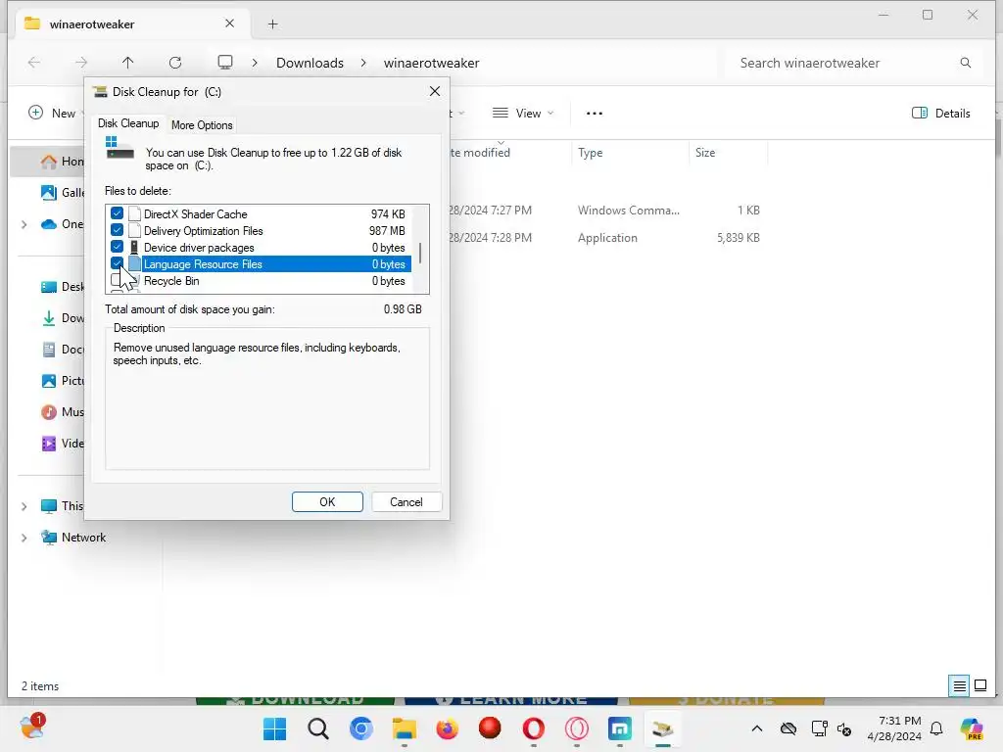
Task: Toggle Device driver packages checkbox
Action: (x=117, y=247)
